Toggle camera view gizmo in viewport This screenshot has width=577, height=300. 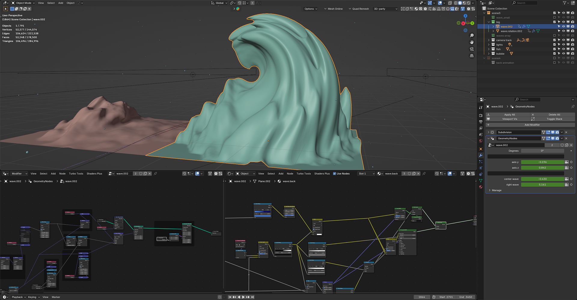[x=472, y=49]
